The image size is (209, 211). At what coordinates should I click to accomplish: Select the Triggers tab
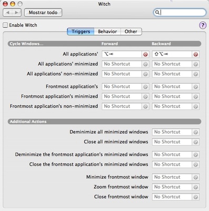click(81, 32)
